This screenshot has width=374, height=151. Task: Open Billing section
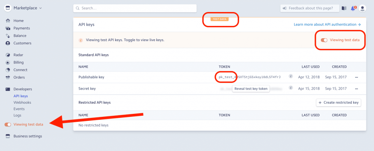click(x=18, y=63)
